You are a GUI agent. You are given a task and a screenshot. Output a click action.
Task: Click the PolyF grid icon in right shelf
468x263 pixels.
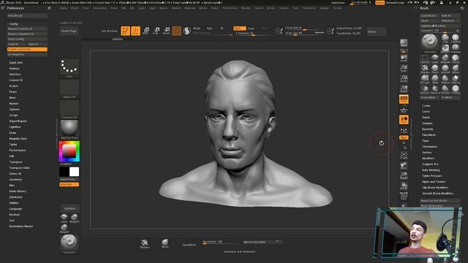click(x=404, y=196)
